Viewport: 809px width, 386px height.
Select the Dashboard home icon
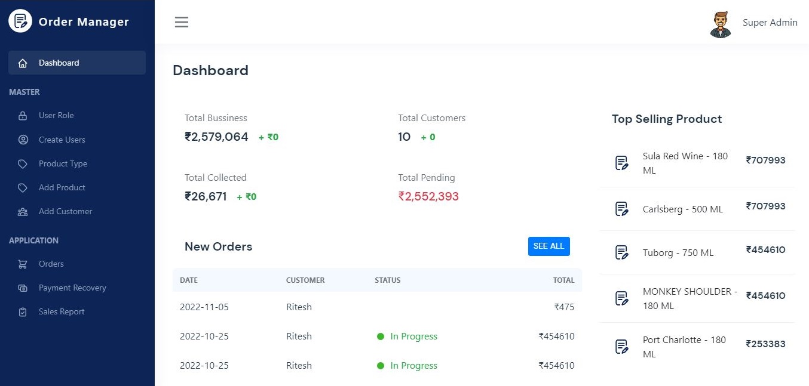click(23, 62)
